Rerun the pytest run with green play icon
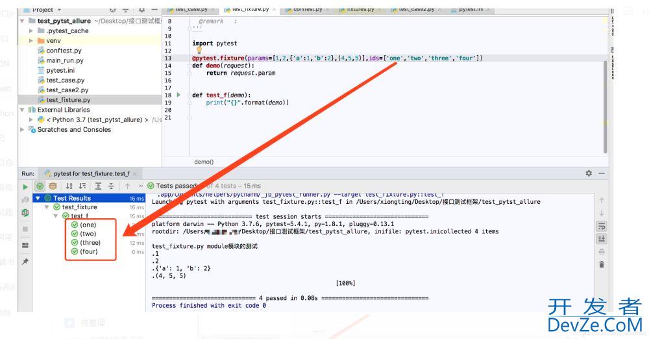The width and height of the screenshot is (649, 339). (x=25, y=187)
